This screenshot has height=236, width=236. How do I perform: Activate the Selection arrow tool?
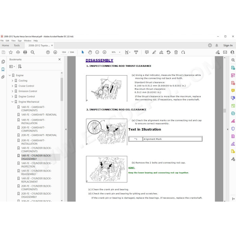[x=83, y=52]
